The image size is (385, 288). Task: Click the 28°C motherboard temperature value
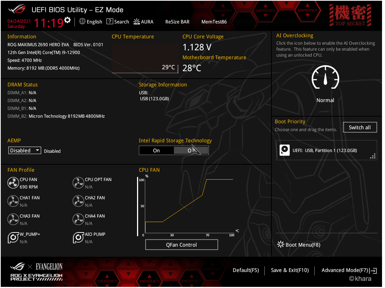click(192, 68)
